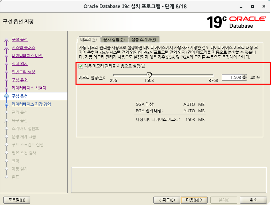The width and height of the screenshot is (271, 205).
Task: Click step bullet beside 시스템 클래스
Action: [x=6, y=48]
